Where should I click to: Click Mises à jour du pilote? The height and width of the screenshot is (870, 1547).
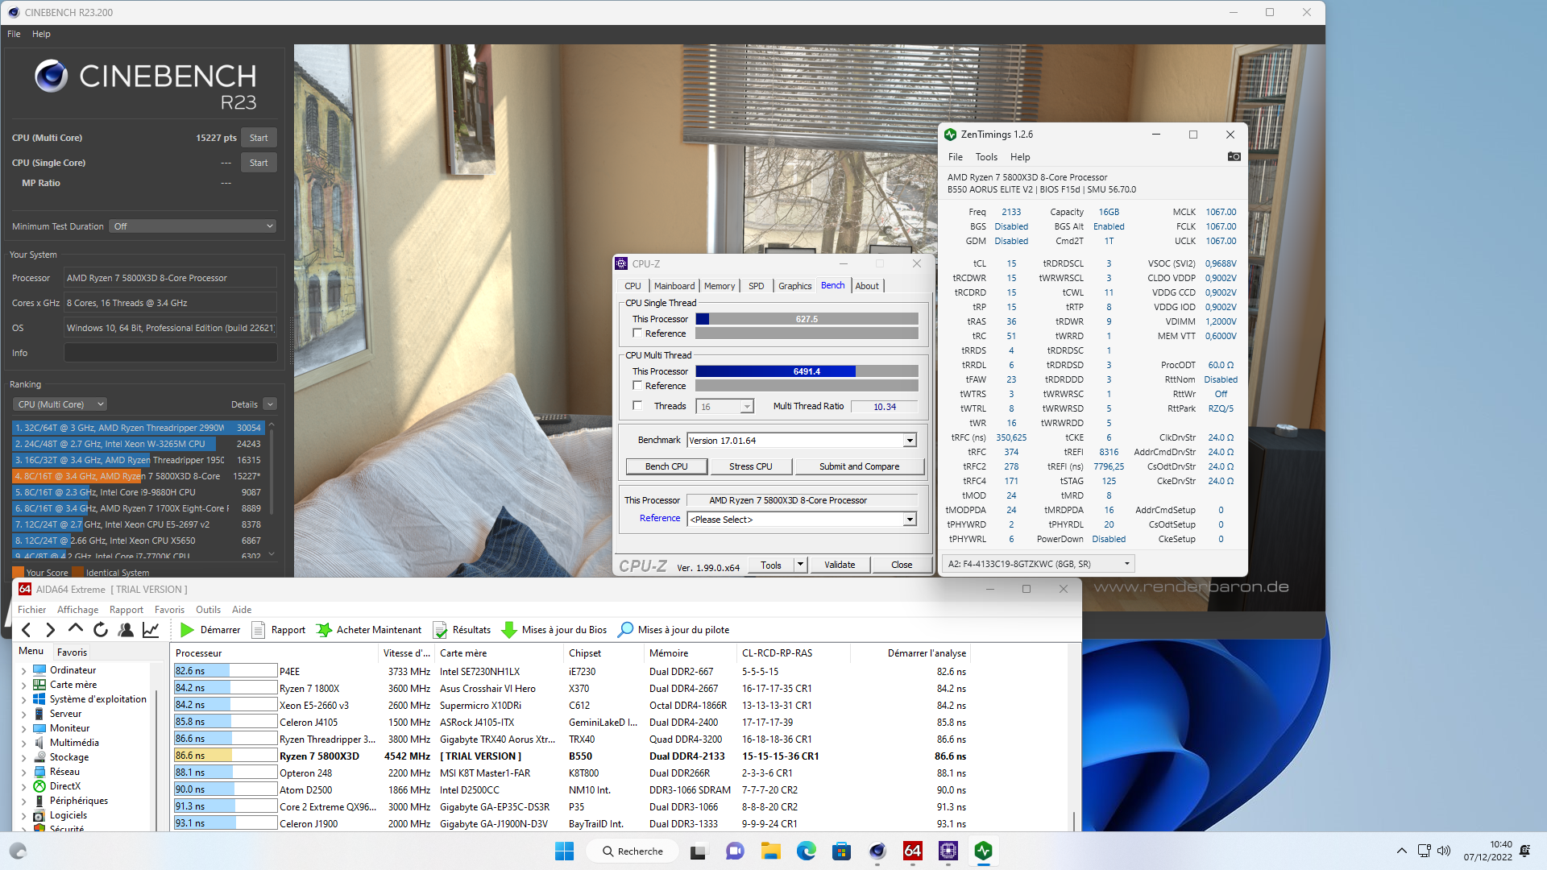coord(674,630)
